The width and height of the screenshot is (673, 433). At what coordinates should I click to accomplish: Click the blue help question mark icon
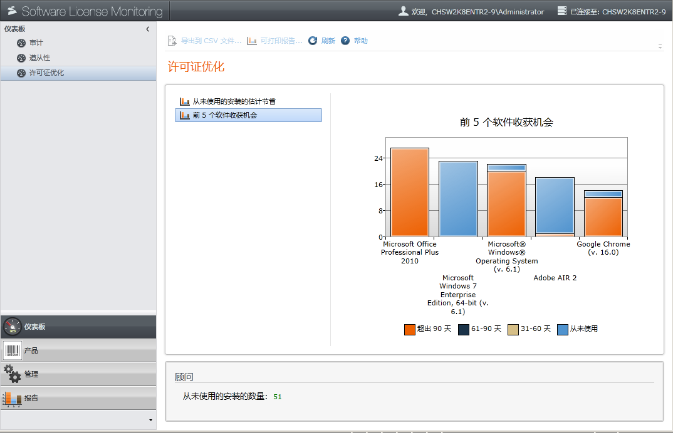(x=345, y=41)
